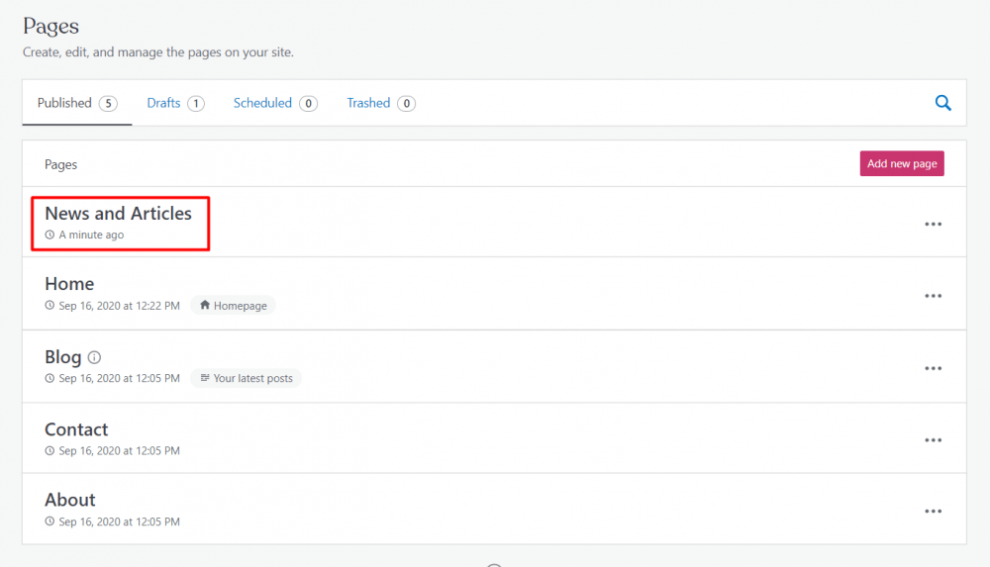This screenshot has height=567, width=990.
Task: Open ellipsis menu for Home page
Action: pyautogui.click(x=933, y=296)
